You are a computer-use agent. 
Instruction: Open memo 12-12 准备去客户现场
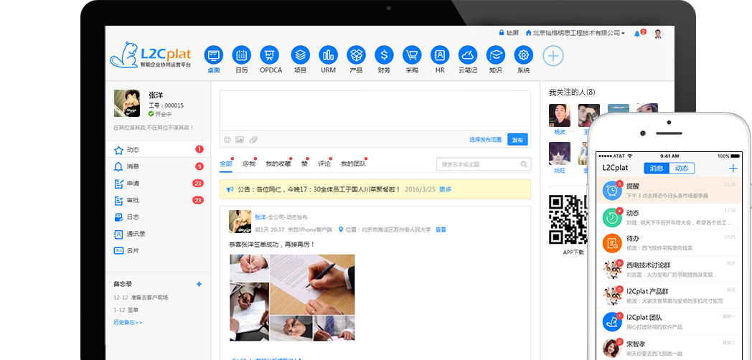click(x=141, y=297)
